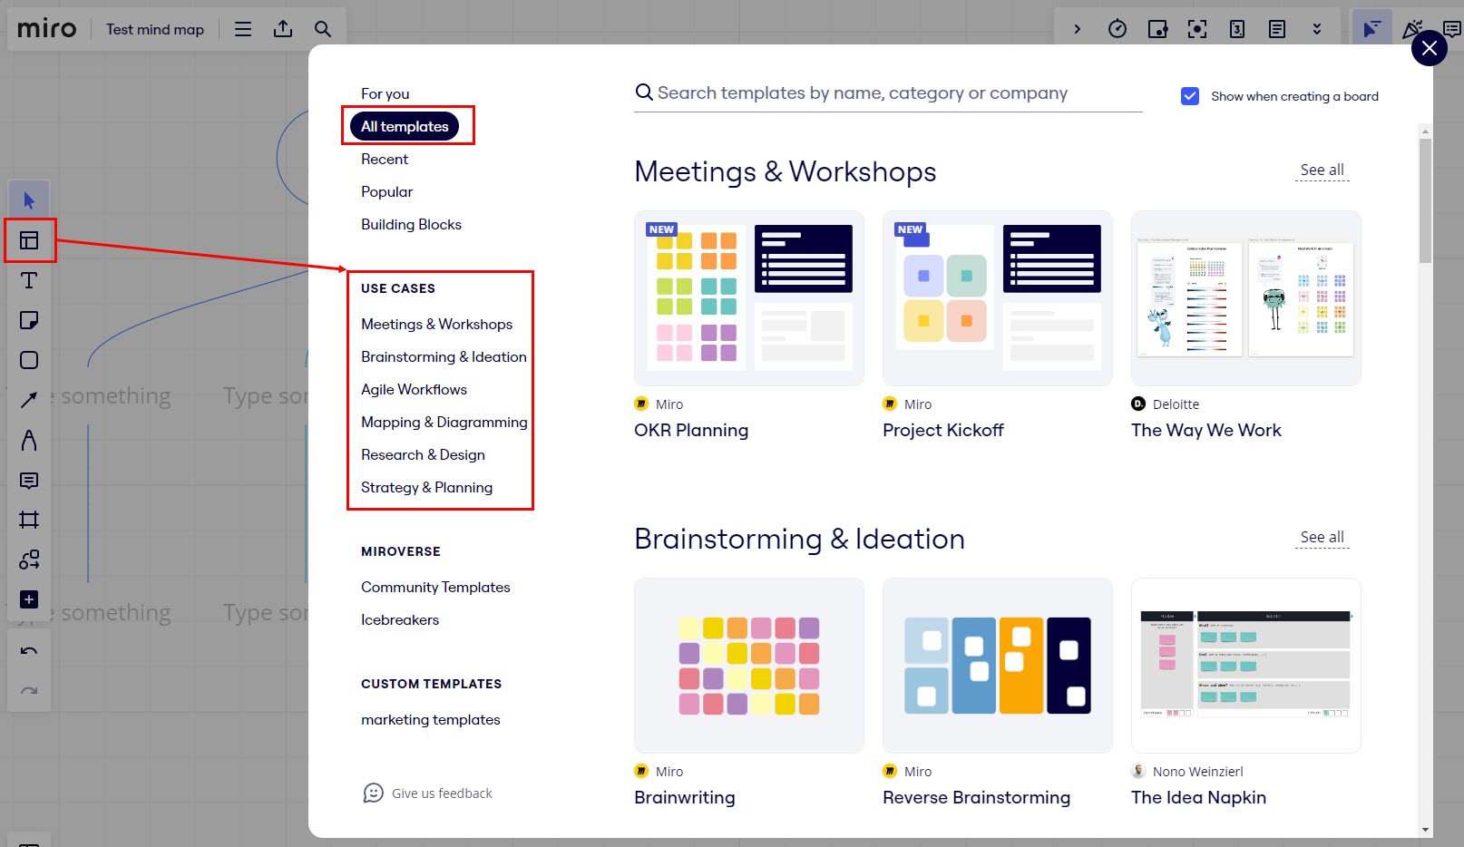Click the Deloitte author label

(x=1176, y=404)
